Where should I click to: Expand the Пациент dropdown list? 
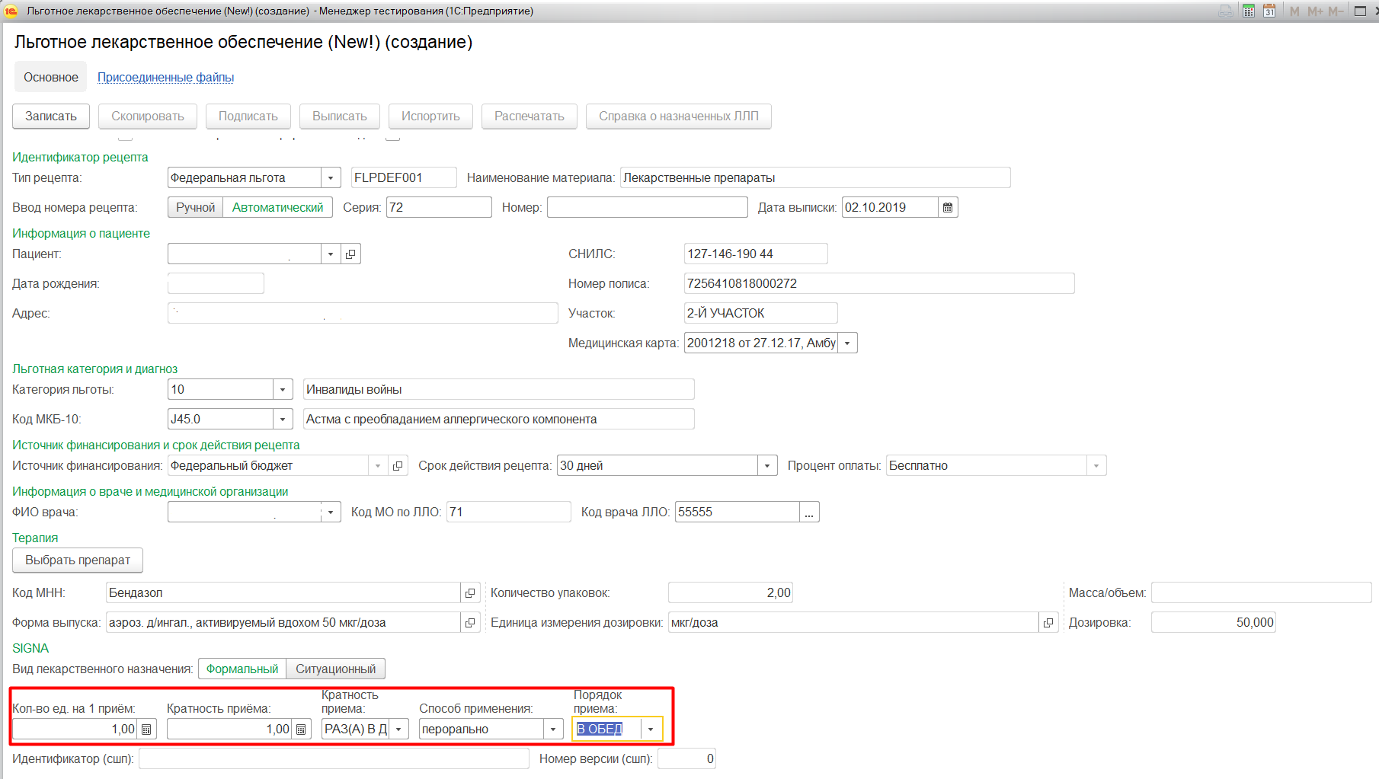(331, 254)
